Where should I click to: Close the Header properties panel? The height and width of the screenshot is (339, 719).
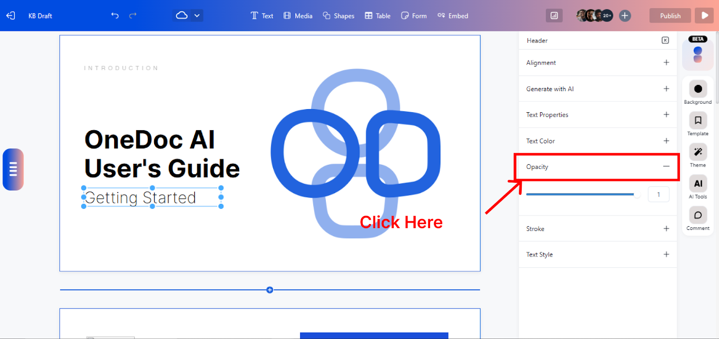click(x=665, y=40)
